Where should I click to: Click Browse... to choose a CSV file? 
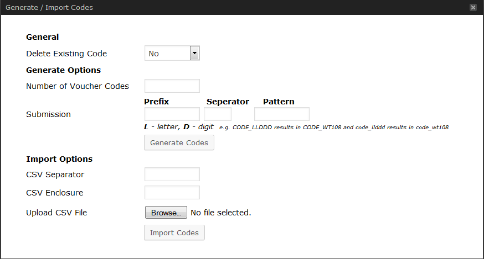point(166,213)
